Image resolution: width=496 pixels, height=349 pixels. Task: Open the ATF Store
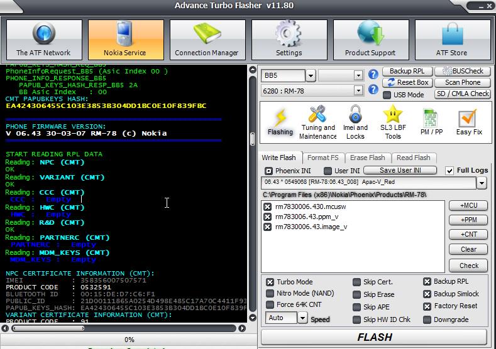pos(453,40)
